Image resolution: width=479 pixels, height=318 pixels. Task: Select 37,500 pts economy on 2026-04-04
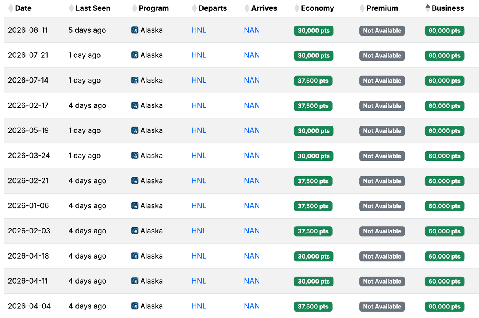coord(313,307)
